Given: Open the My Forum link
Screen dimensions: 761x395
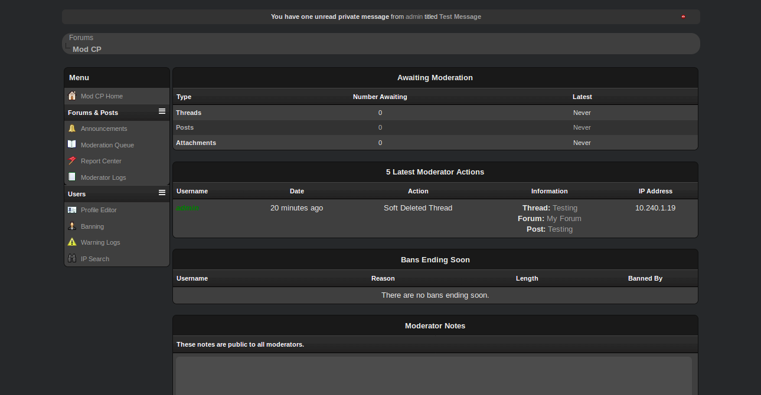Looking at the screenshot, I should (564, 219).
